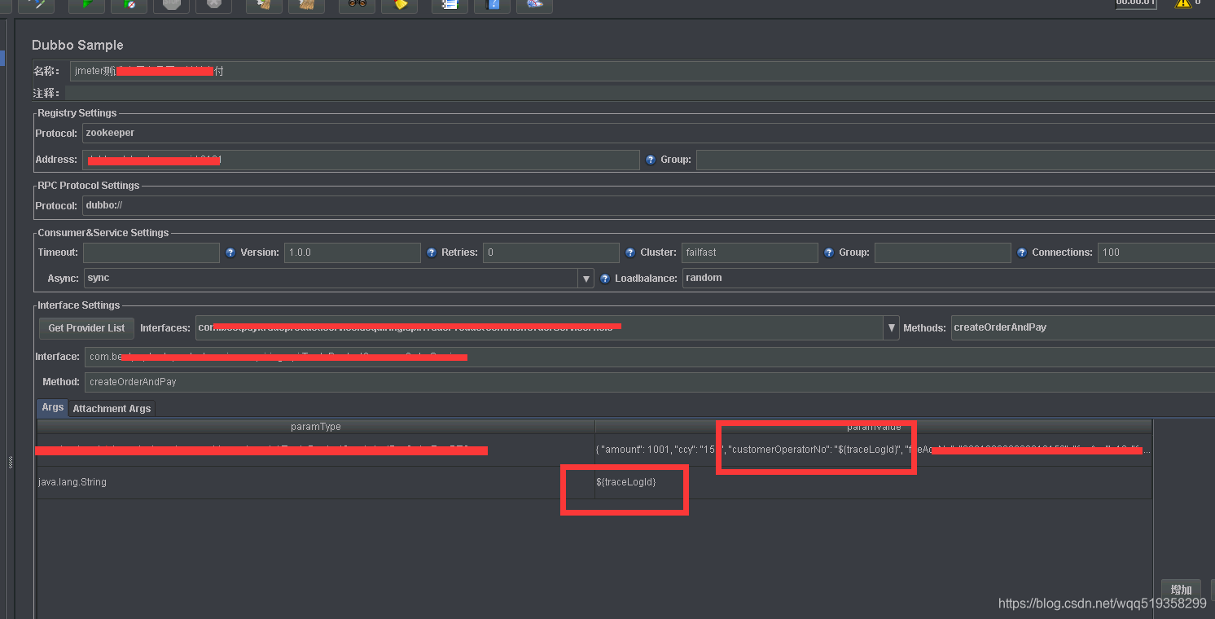Click the rightmost toolbar icon after help
Viewport: 1215px width, 619px height.
point(534,5)
